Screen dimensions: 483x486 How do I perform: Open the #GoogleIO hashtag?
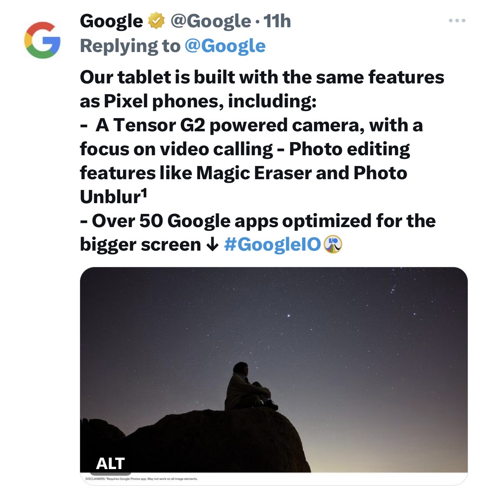[272, 244]
